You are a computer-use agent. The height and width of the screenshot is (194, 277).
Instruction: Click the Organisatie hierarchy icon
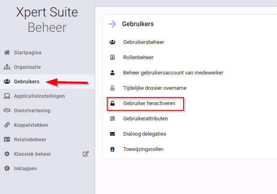pos(7,67)
